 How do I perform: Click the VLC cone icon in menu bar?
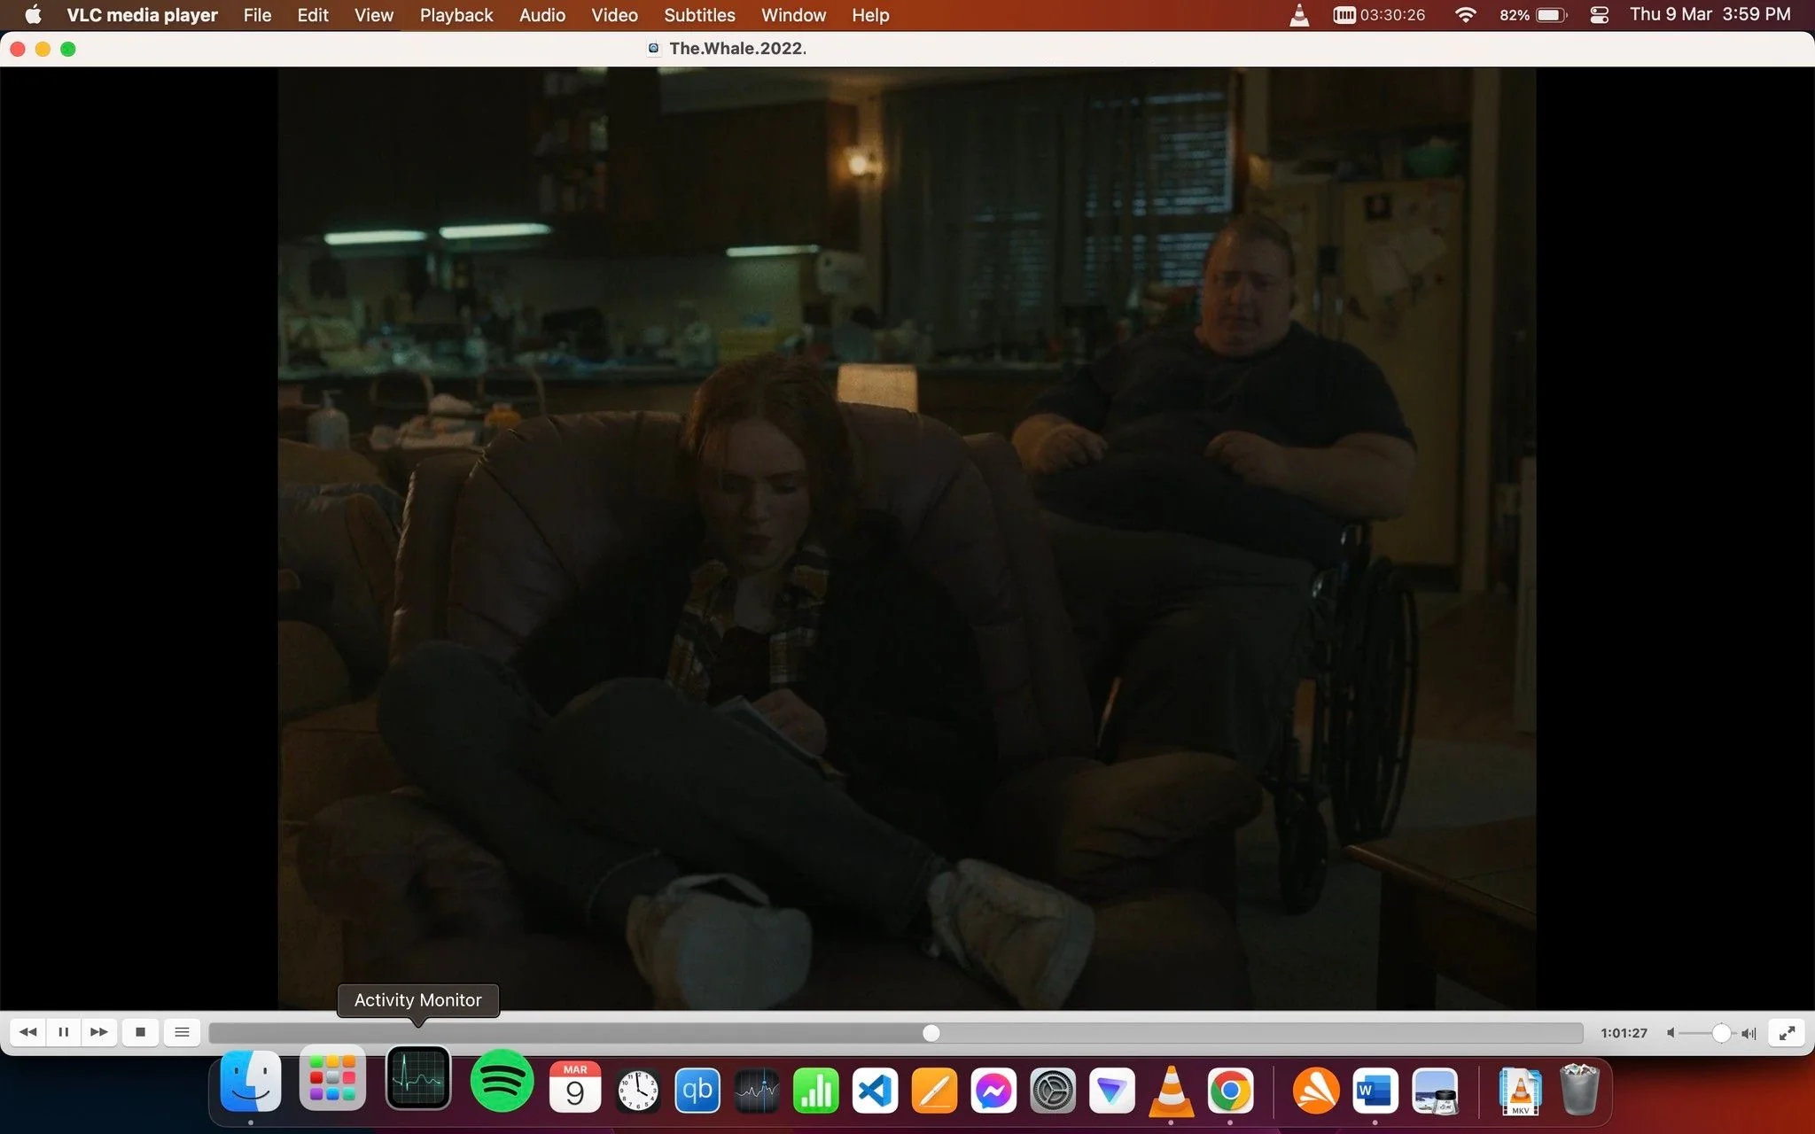(x=1299, y=15)
